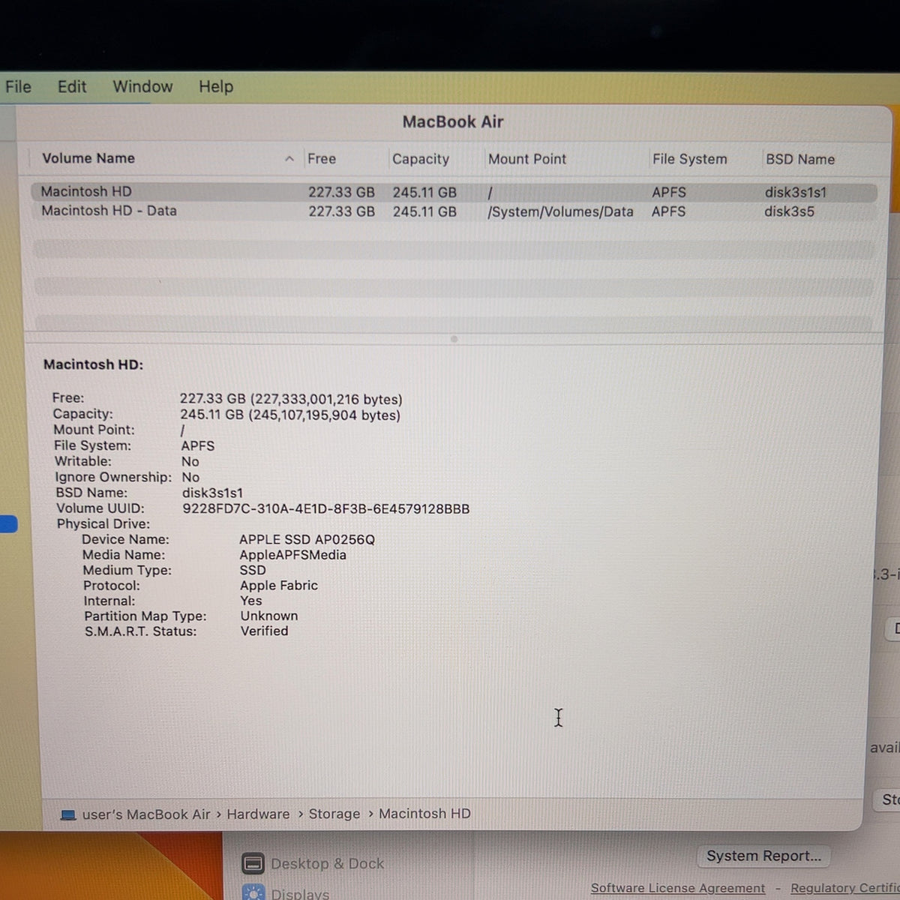Click the Volume Name sort arrow

(289, 159)
